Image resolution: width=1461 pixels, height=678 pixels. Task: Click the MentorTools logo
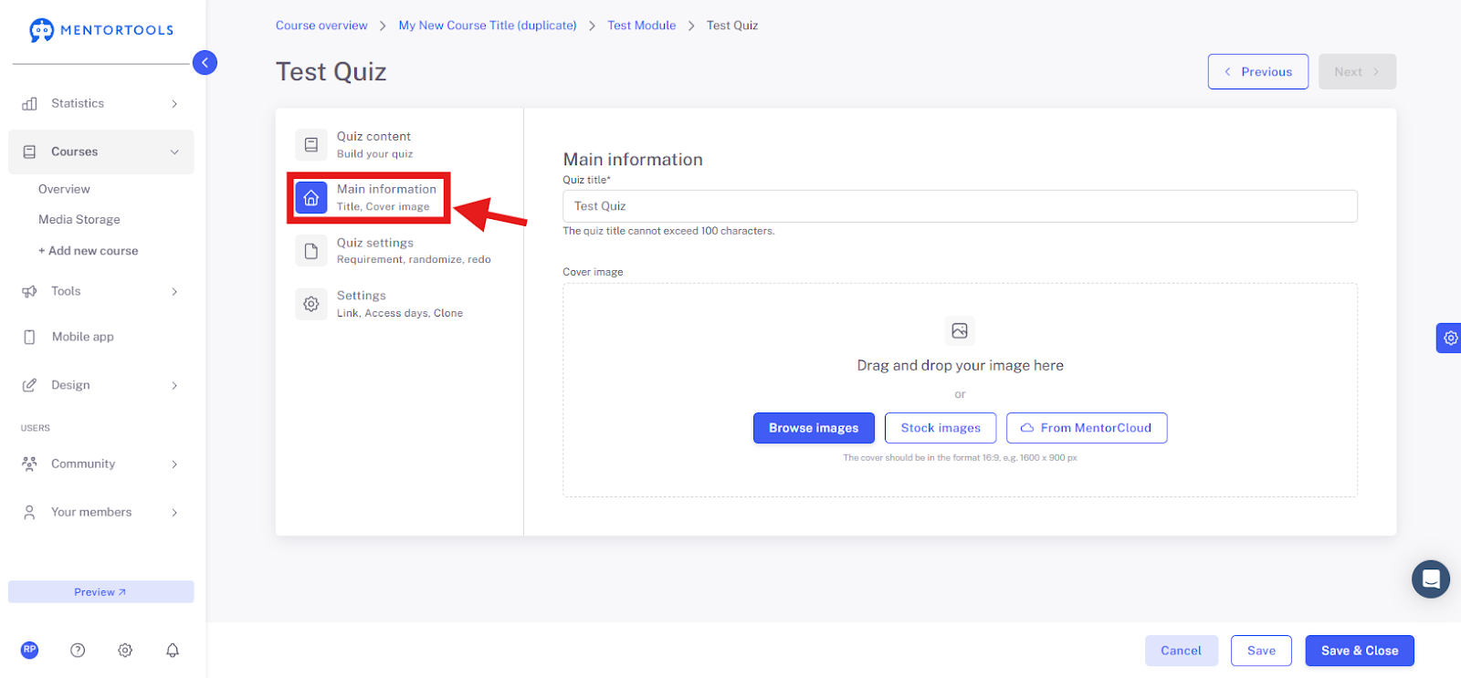click(101, 30)
